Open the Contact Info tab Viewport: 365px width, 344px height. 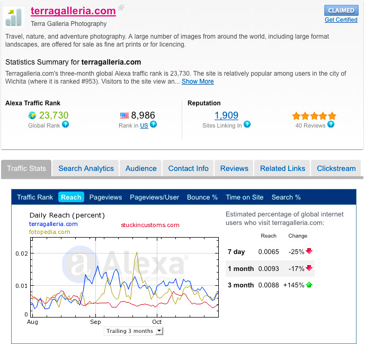(188, 168)
